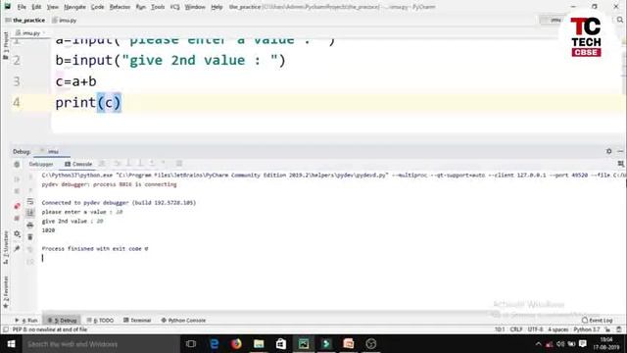Open the Window menu

pos(195,7)
